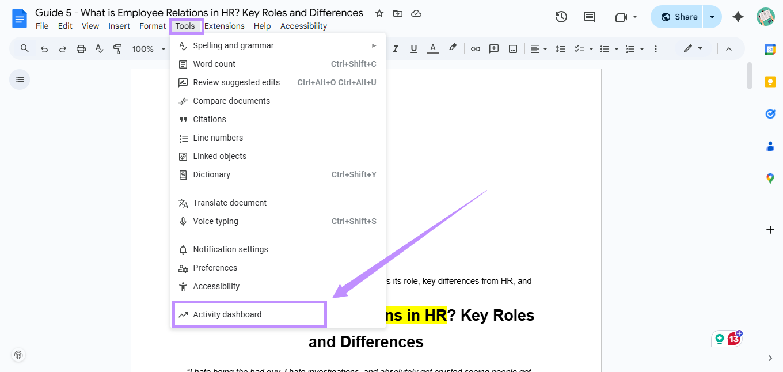
Task: Show the document outline panel
Action: point(19,79)
